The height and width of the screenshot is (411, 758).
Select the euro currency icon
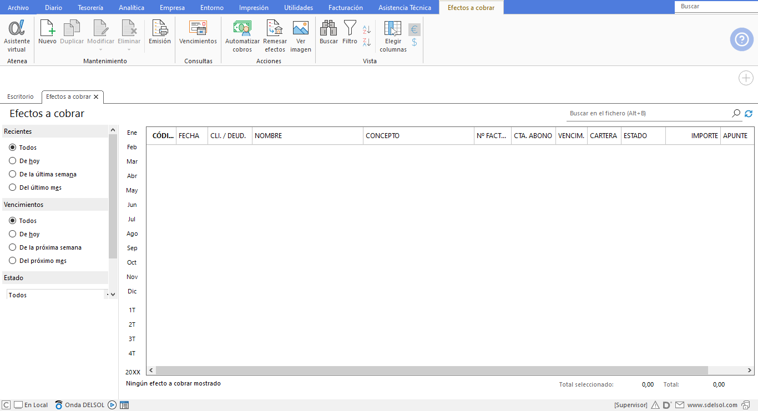click(415, 29)
